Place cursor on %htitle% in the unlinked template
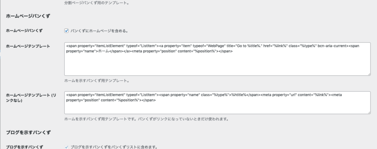 pos(239,95)
